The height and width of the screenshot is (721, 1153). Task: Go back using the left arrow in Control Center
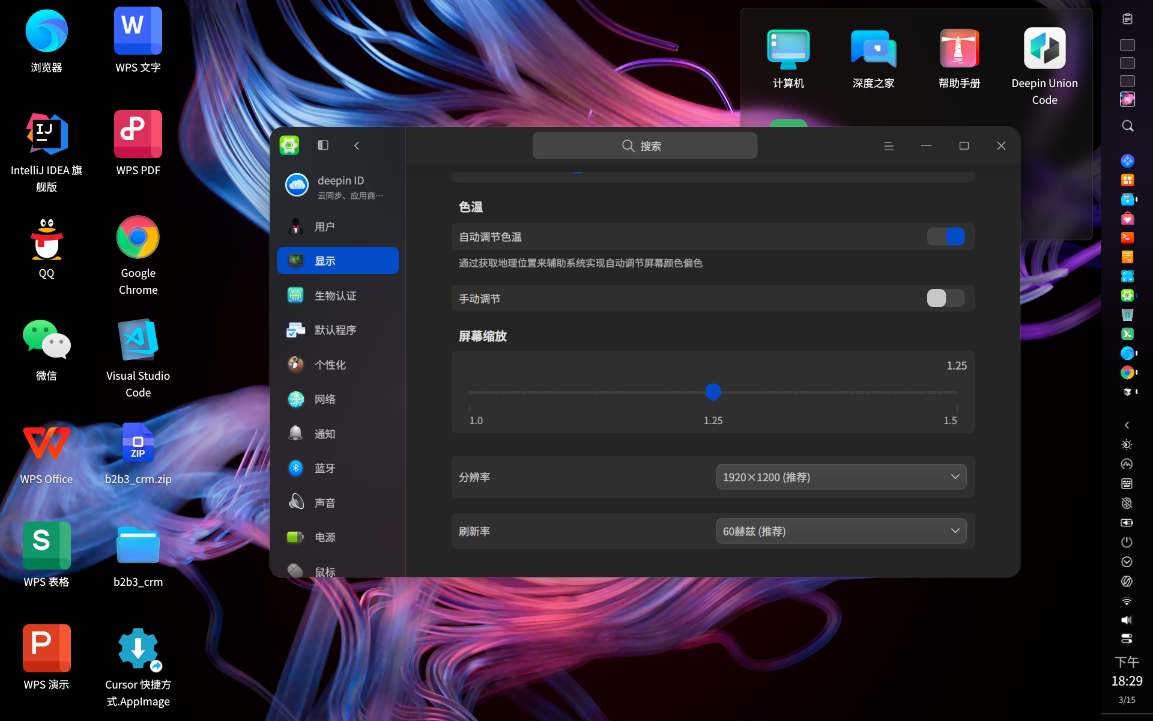coord(357,145)
